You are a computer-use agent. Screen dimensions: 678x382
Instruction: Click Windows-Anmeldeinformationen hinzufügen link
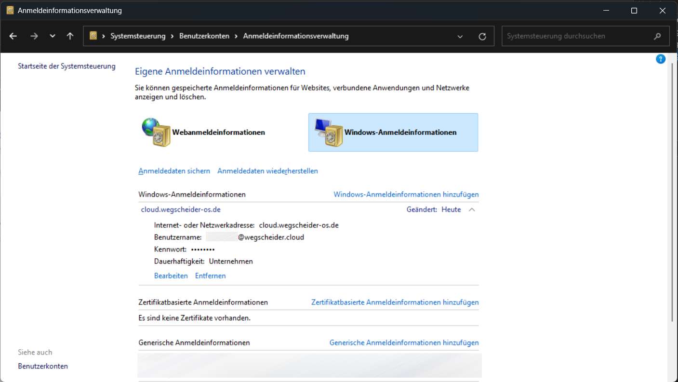tap(406, 195)
